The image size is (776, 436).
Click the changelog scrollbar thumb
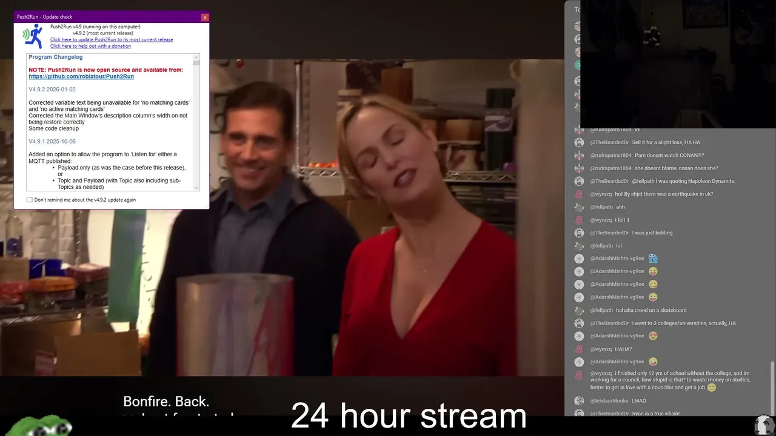click(x=196, y=62)
